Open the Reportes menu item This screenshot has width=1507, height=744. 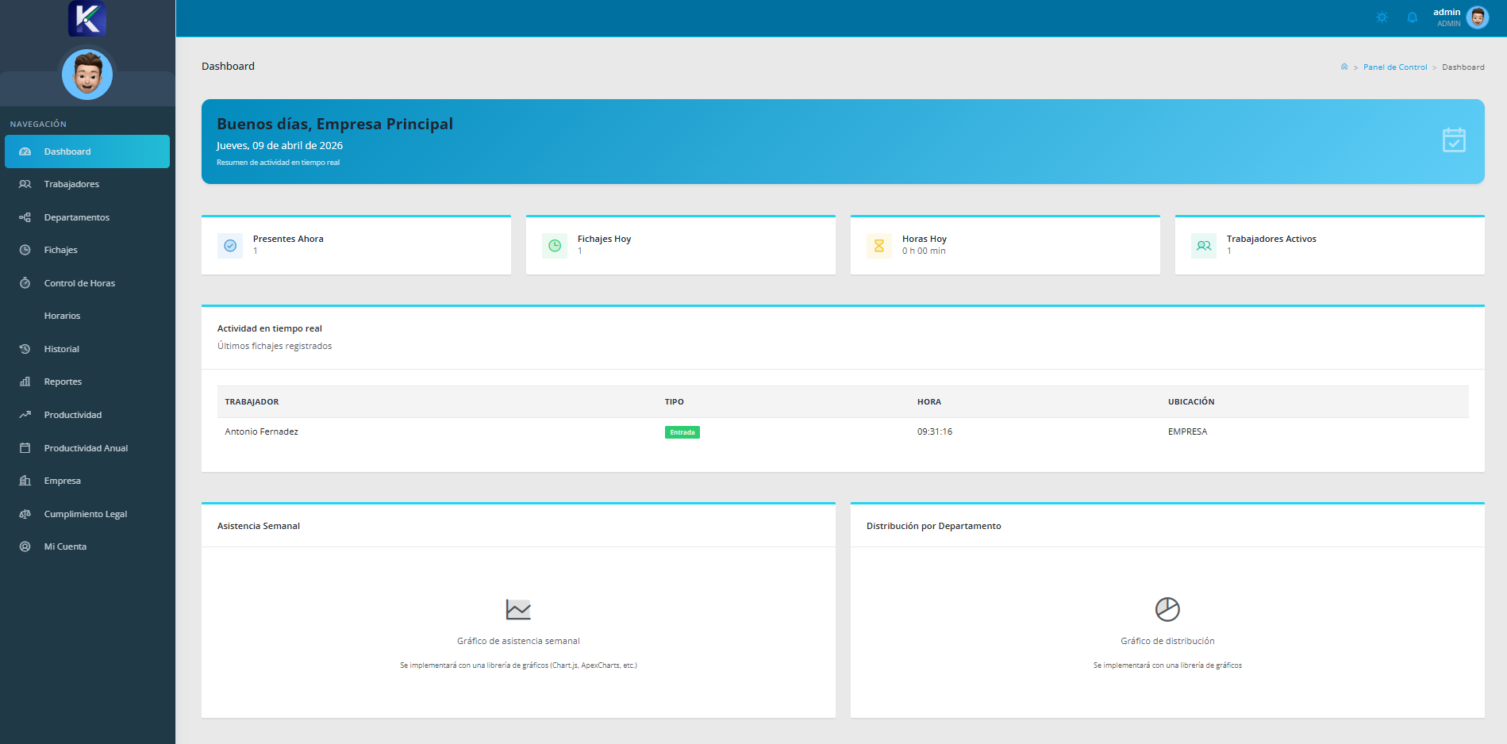(x=87, y=382)
